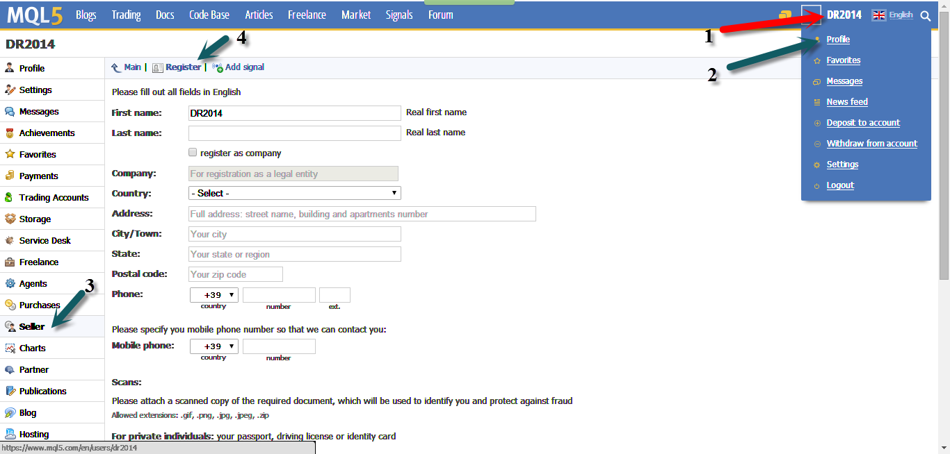The height and width of the screenshot is (454, 950).
Task: Click the Main link in seller toolbar
Action: 132,67
